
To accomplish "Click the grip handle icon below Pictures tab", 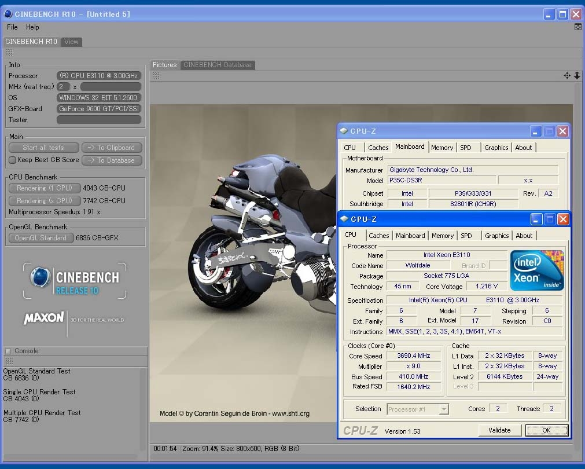I will 156,76.
